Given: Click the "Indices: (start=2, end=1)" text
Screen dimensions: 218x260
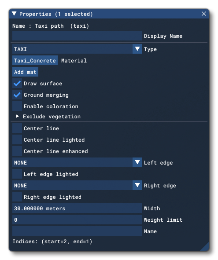Looking at the screenshot, I should pos(52,242).
